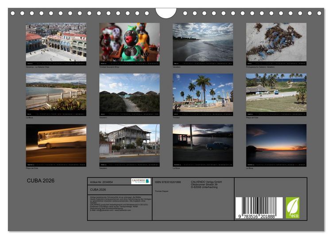332x239 pixels.
Task: Click the 'La Boca' caption under bay promenade photo
Action: 29,117
